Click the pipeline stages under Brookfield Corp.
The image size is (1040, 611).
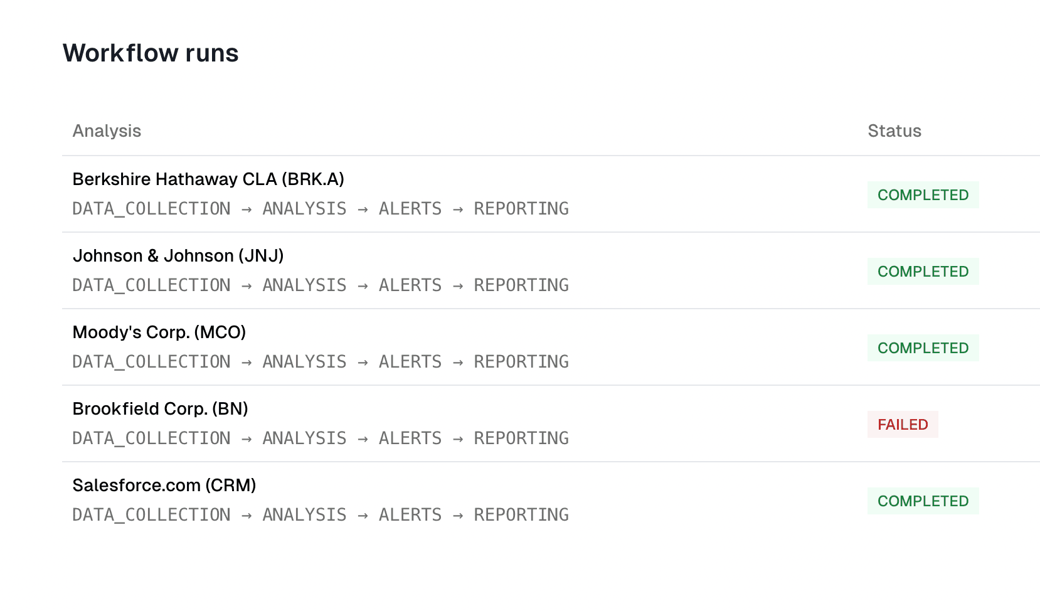click(321, 438)
